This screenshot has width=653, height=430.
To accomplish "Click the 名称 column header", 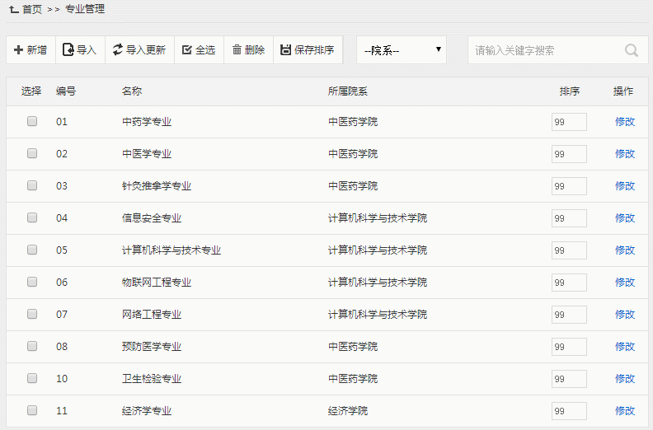I will click(132, 91).
